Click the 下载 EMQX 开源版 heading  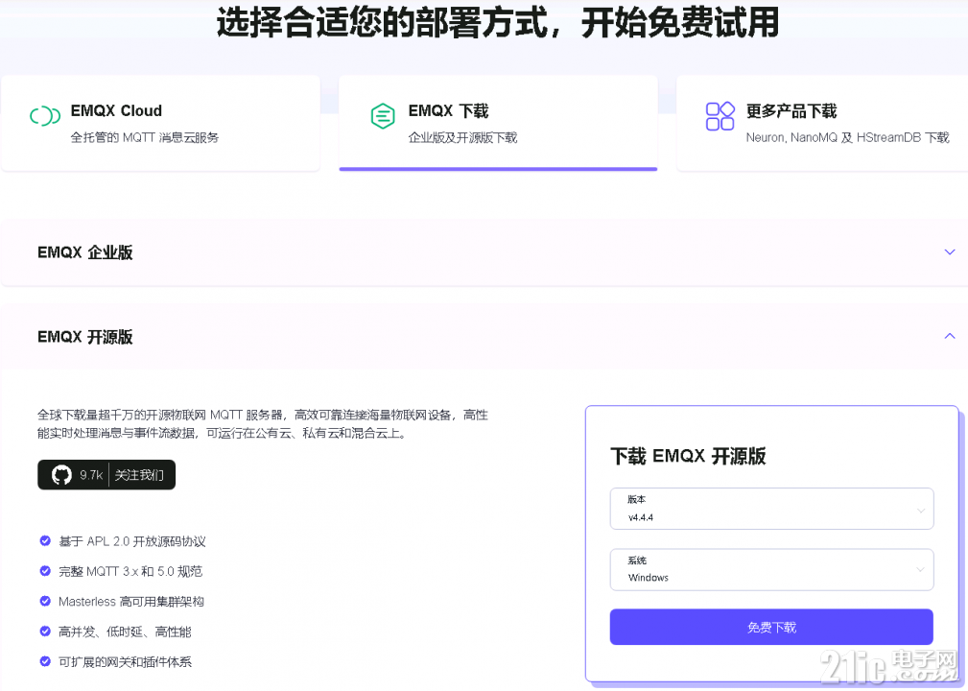tap(688, 456)
